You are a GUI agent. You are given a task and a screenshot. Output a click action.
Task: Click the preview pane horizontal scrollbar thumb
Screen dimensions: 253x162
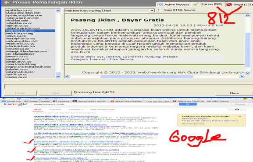(146, 77)
